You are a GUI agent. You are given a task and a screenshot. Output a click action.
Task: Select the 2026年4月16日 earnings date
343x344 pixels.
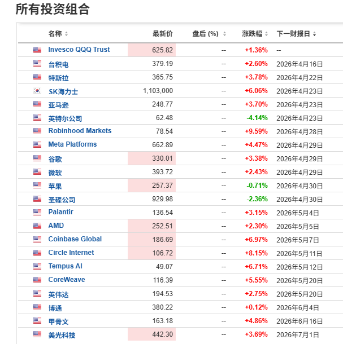pos(299,64)
